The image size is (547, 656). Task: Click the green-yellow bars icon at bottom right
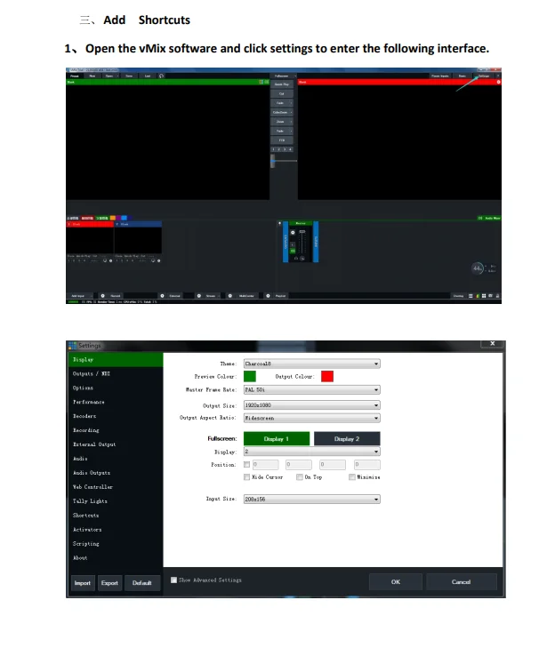coord(477,296)
